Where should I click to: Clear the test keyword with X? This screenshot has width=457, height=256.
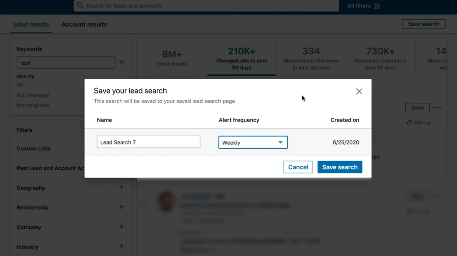tap(121, 62)
